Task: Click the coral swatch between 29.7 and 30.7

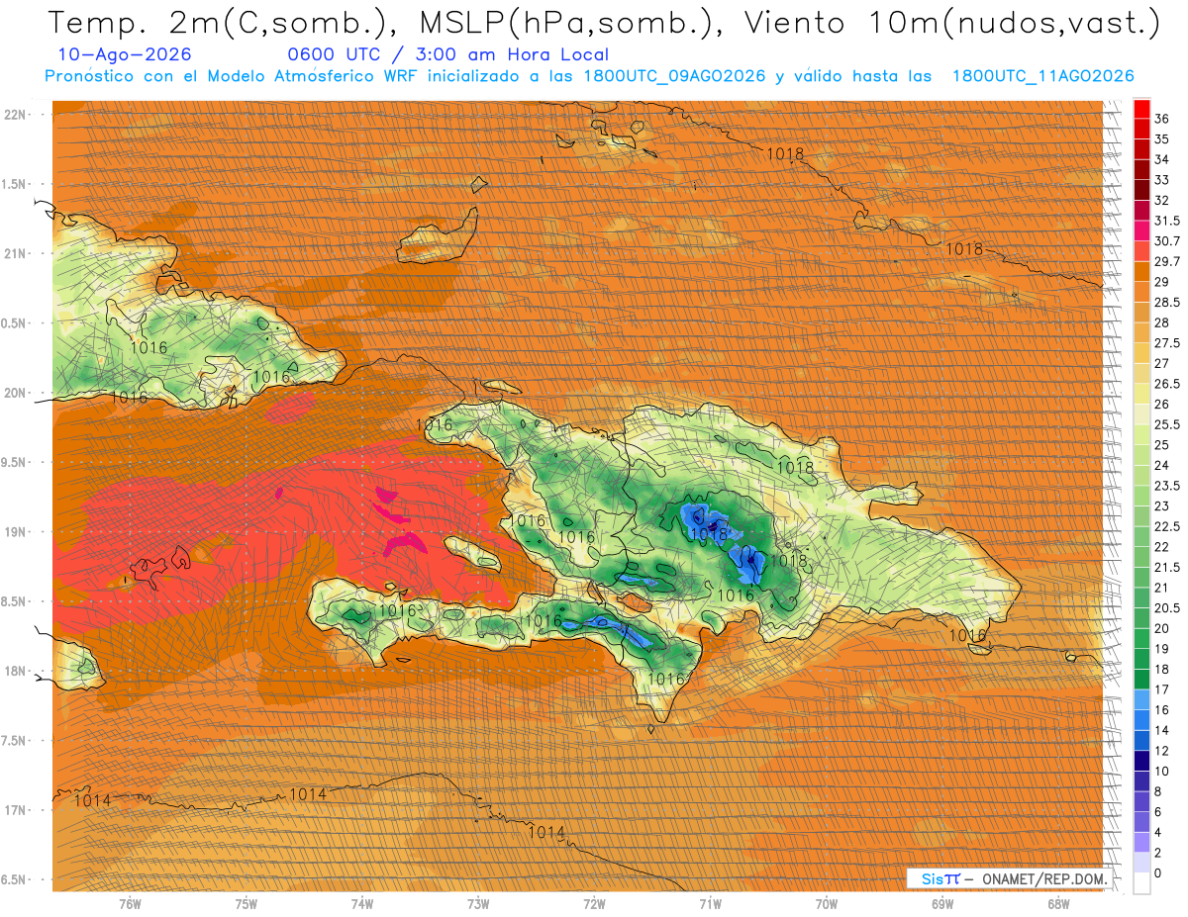Action: pyautogui.click(x=1141, y=251)
